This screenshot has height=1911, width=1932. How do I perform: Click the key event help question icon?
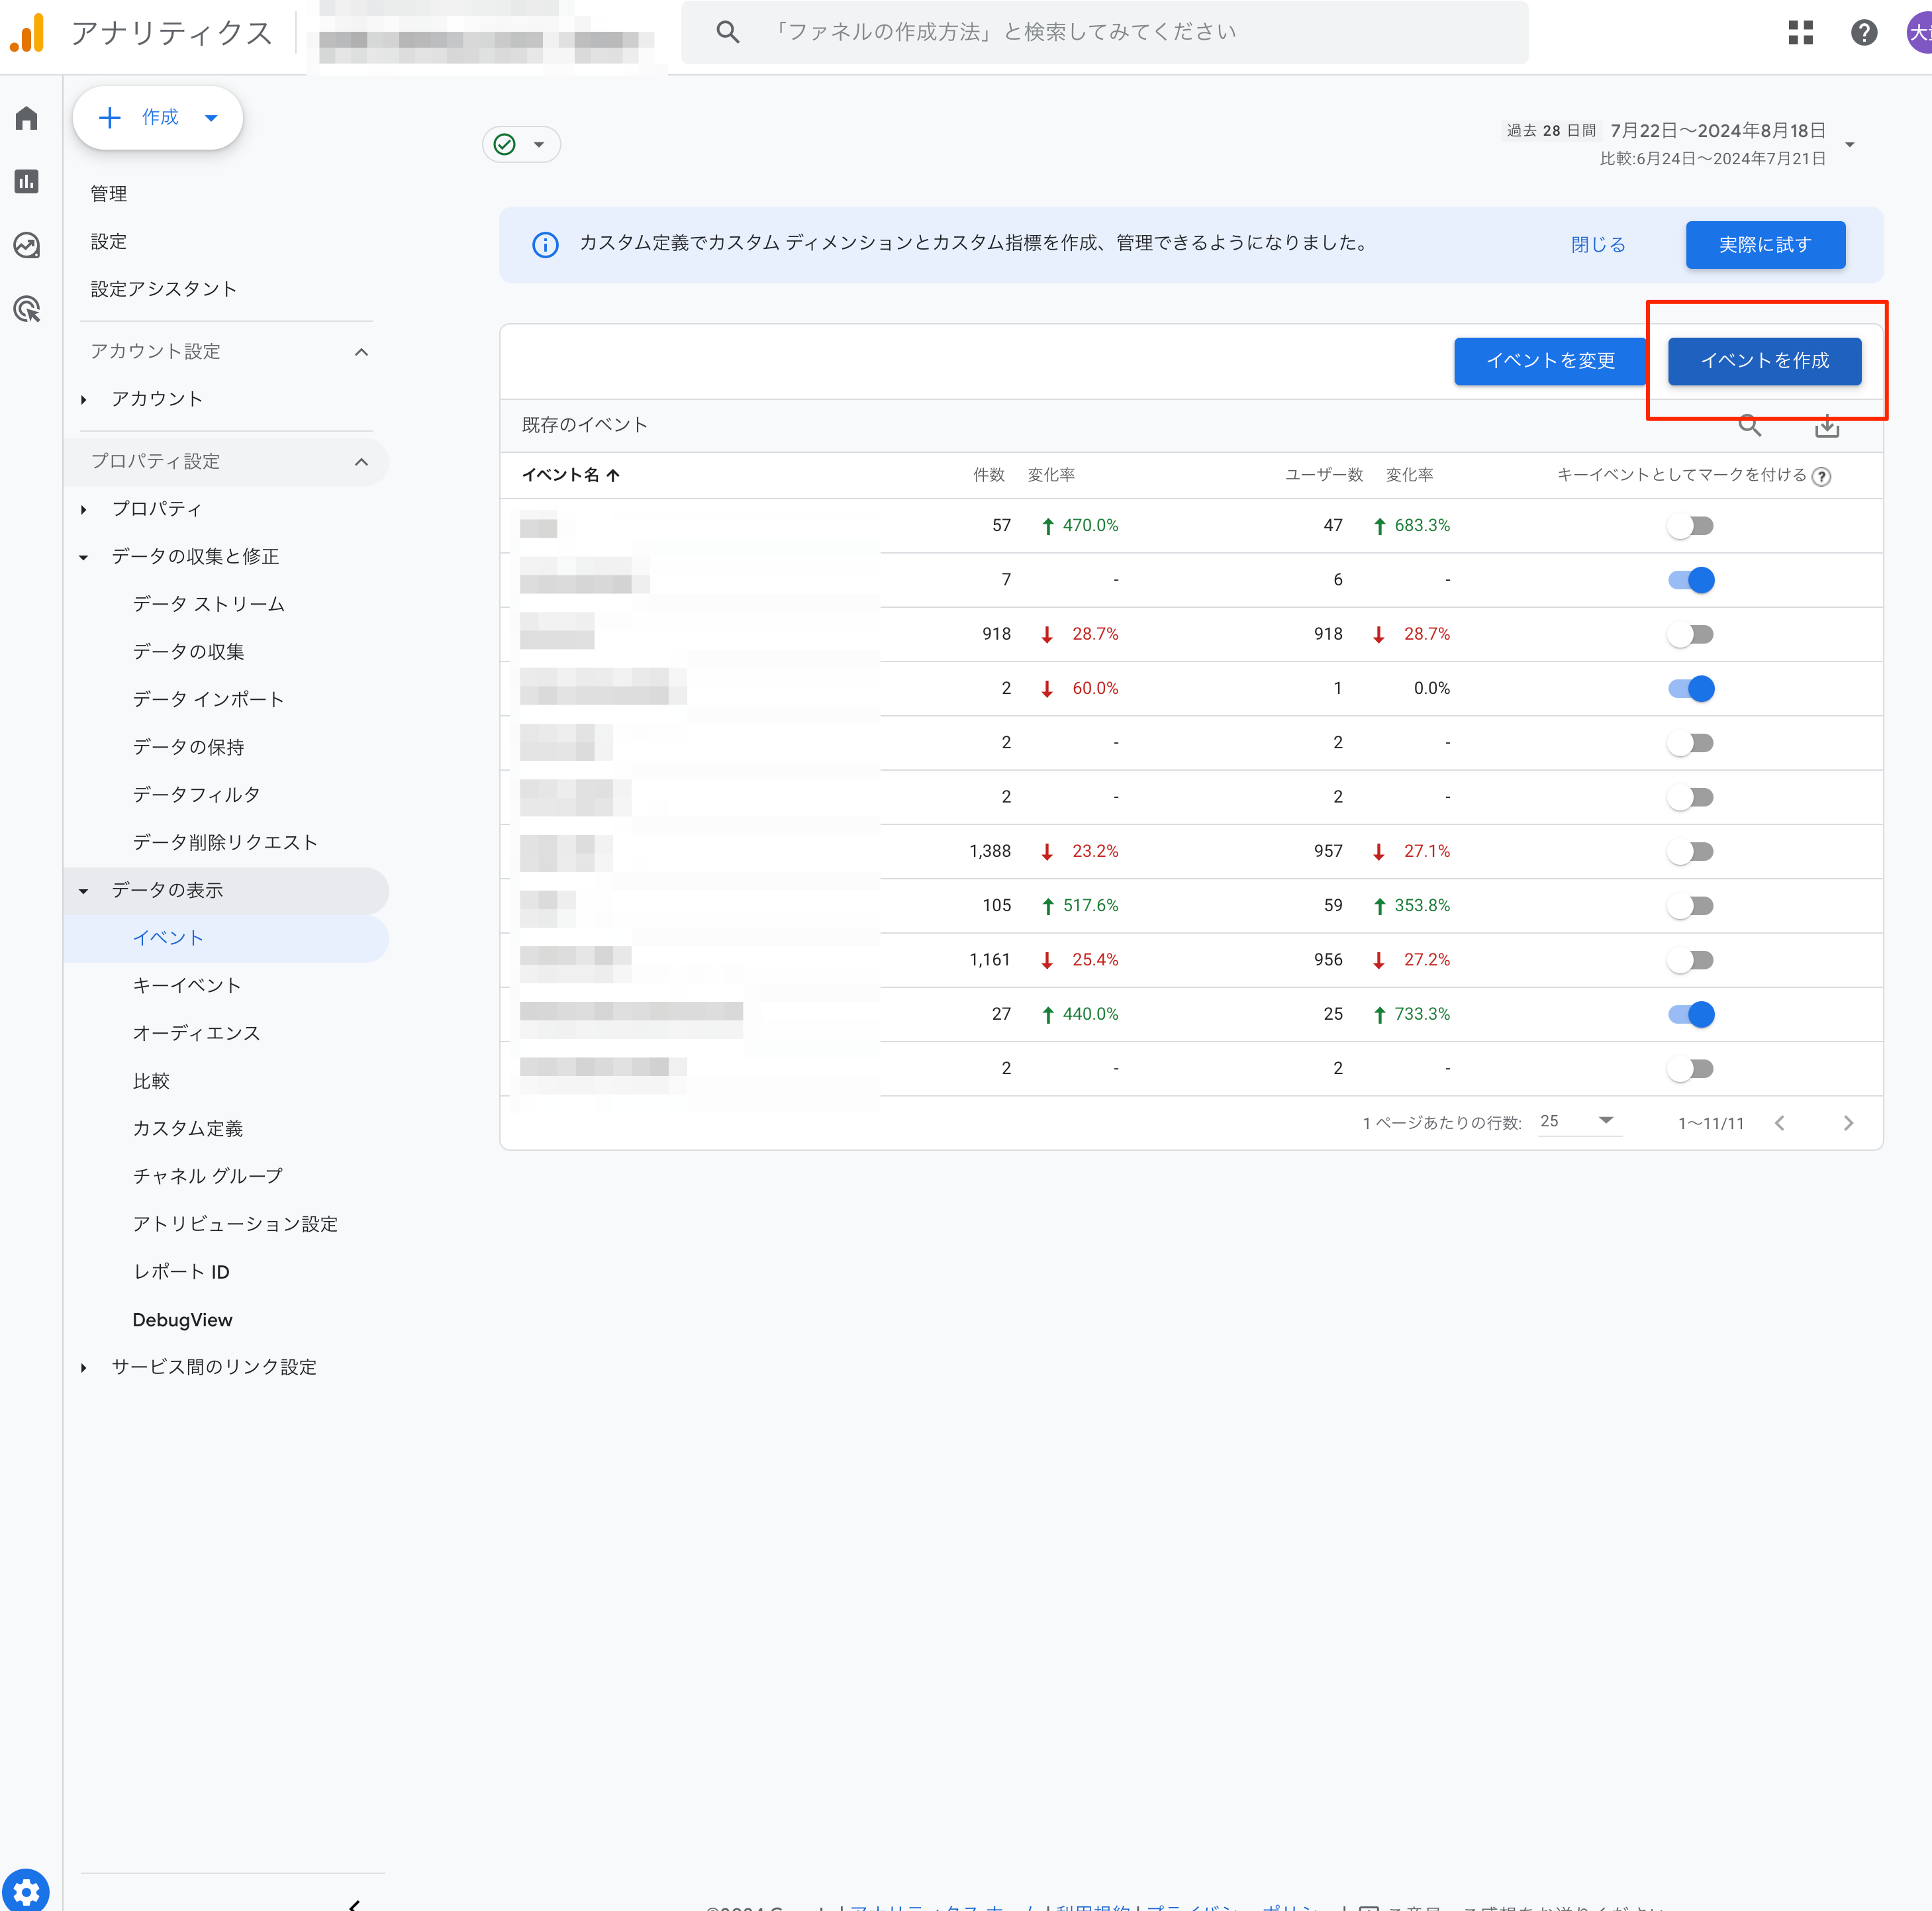(x=1821, y=476)
